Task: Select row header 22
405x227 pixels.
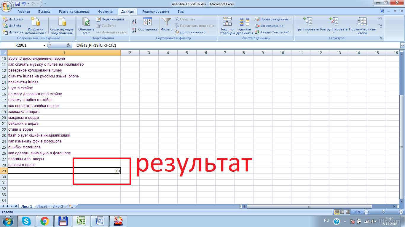Action: click(x=4, y=129)
